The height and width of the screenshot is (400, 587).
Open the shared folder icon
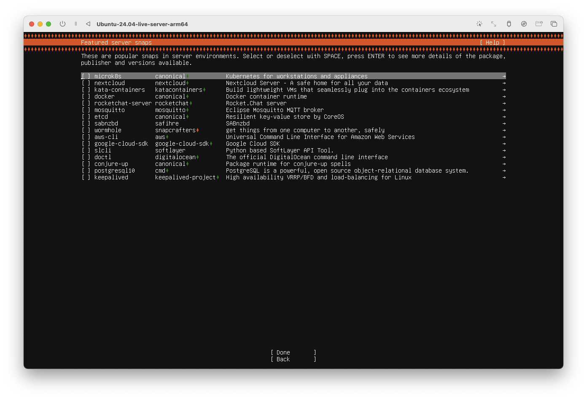539,24
